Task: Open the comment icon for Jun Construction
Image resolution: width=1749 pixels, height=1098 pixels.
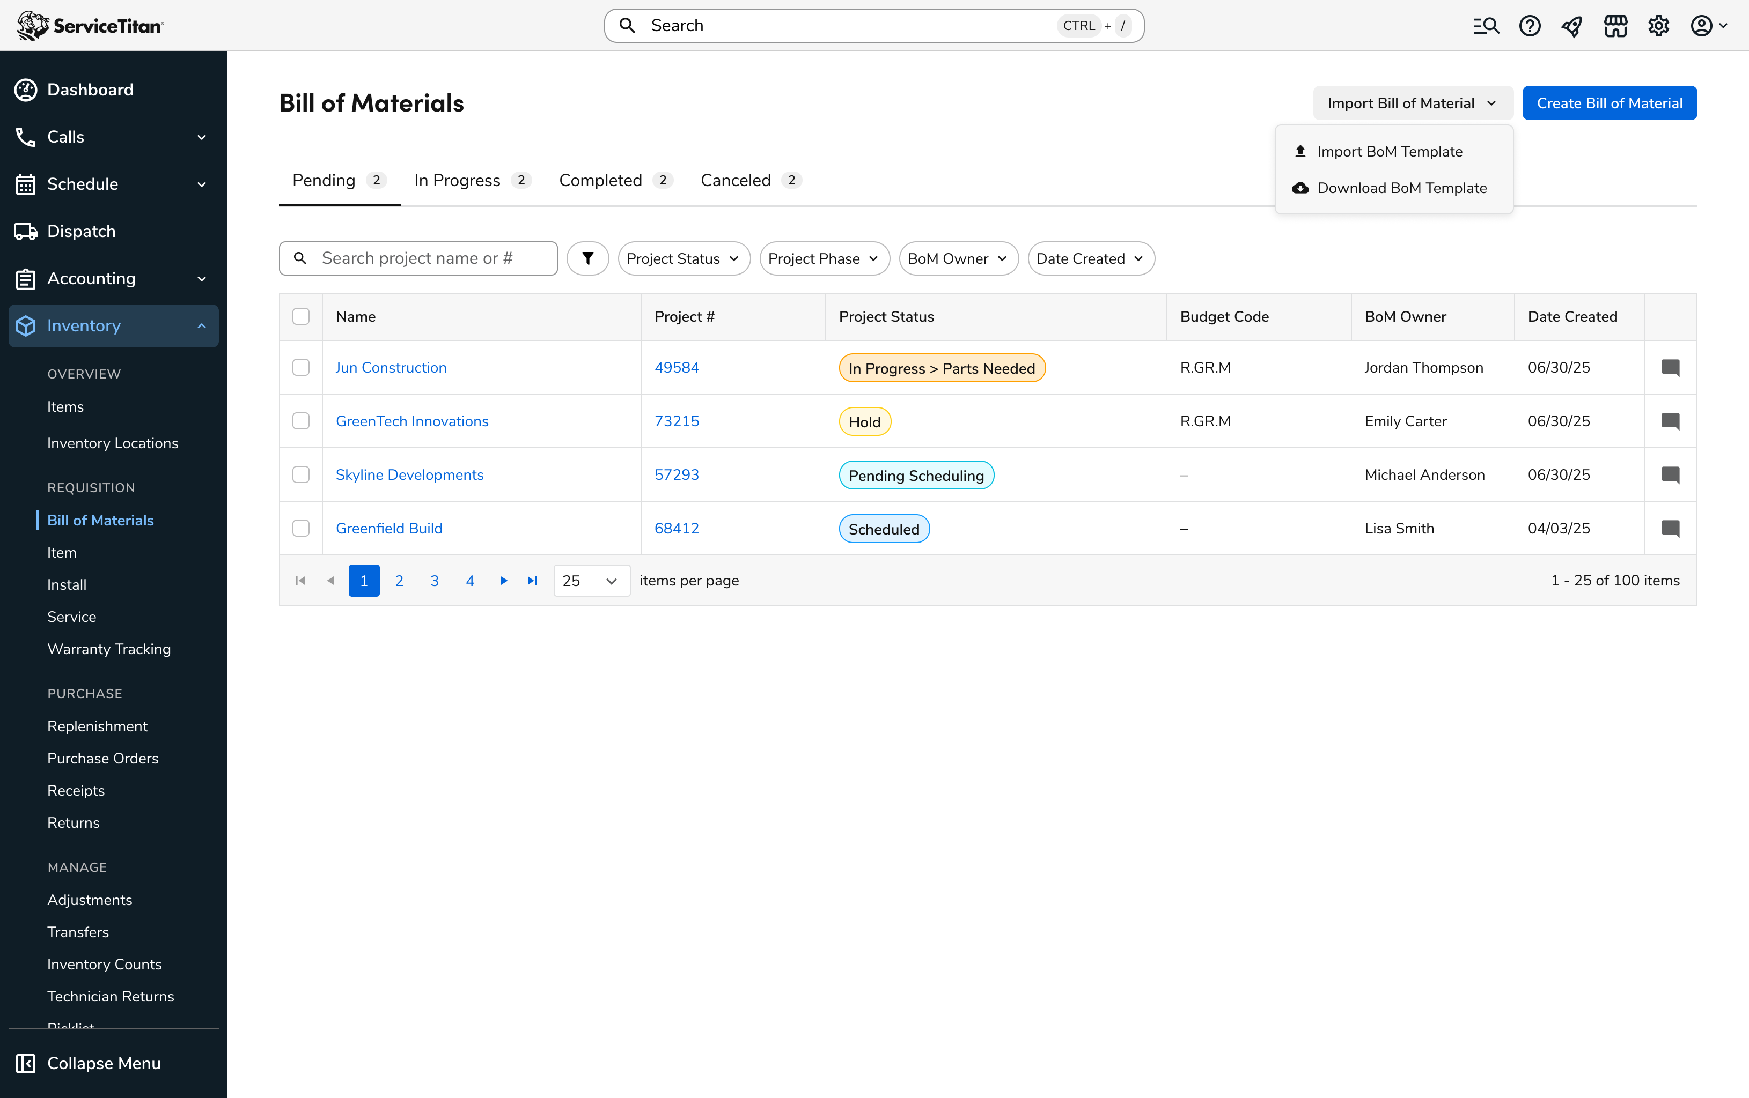Action: 1670,367
